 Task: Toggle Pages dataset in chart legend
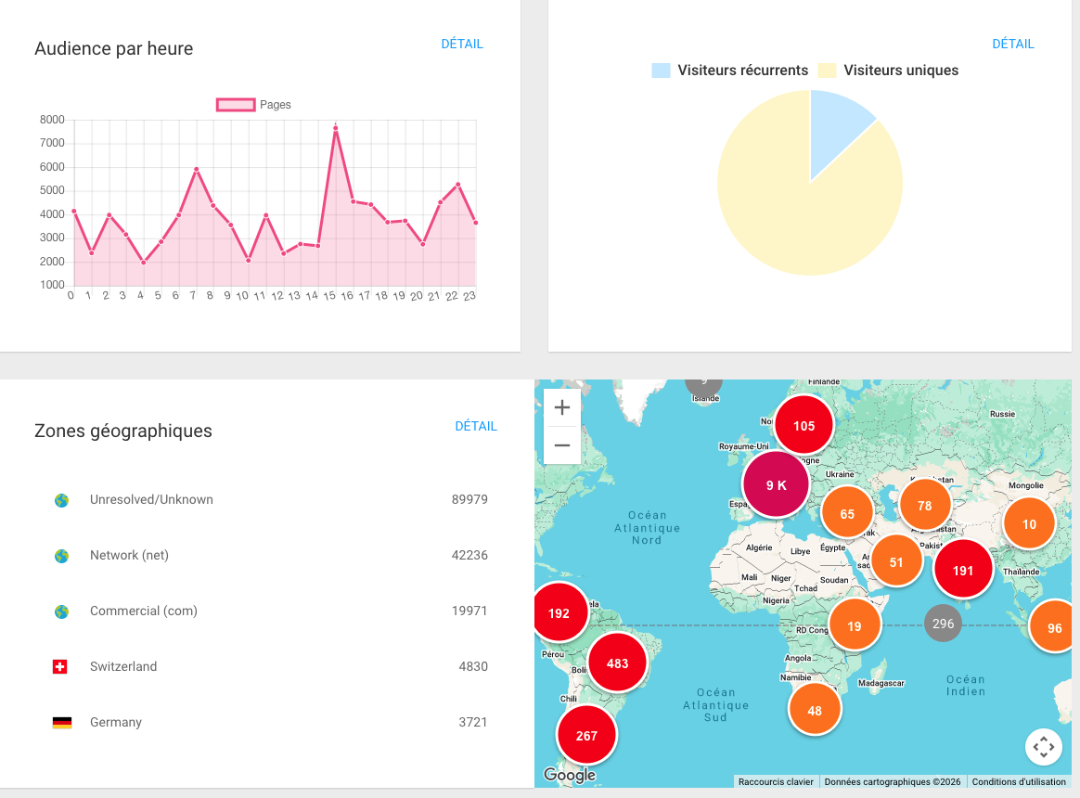click(253, 105)
